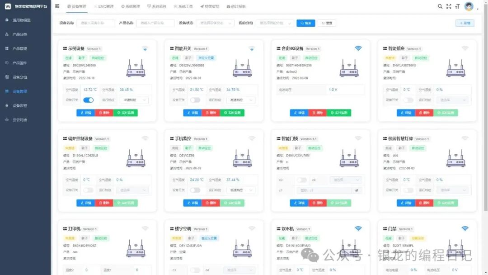Toggle fullscreen with the expand icon
This screenshot has width=488, height=275.
click(449, 6)
